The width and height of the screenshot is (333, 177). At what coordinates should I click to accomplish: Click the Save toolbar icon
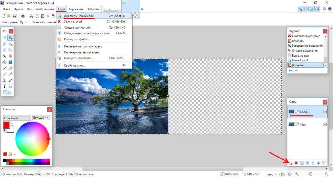click(14, 16)
